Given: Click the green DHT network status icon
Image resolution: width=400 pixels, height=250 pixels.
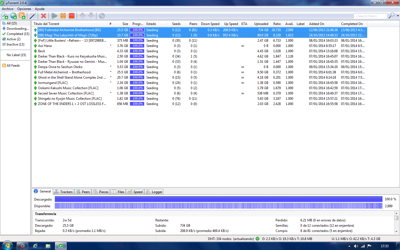Looking at the screenshot, I should 257,239.
